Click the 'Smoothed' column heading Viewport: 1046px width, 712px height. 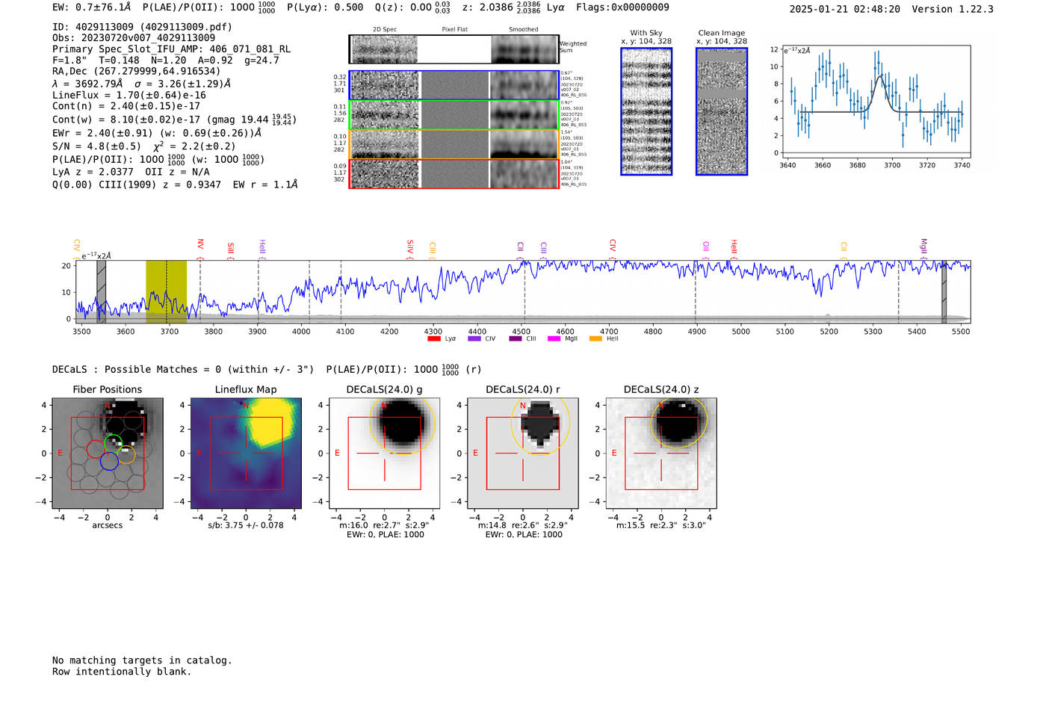coord(523,29)
